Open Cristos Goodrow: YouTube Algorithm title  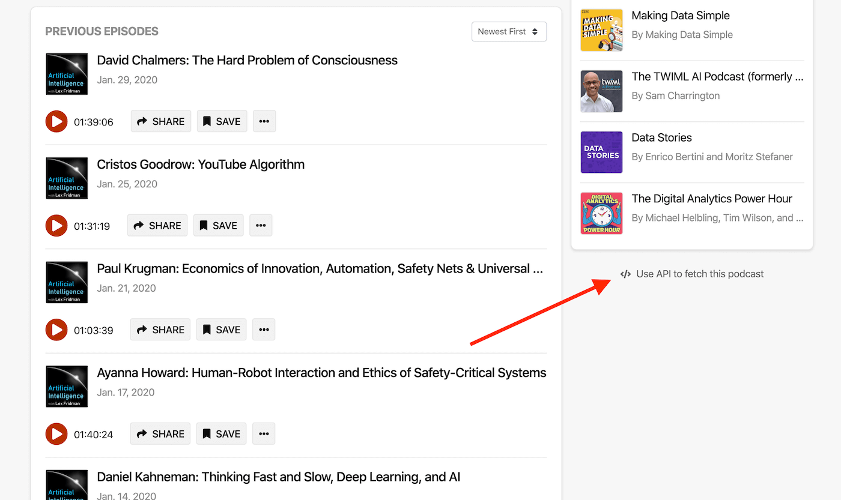pos(201,164)
